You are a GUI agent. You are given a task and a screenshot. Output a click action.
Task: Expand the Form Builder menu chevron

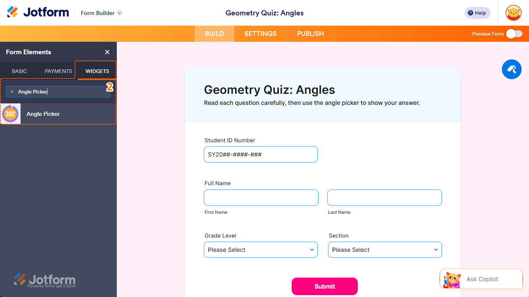click(x=119, y=13)
